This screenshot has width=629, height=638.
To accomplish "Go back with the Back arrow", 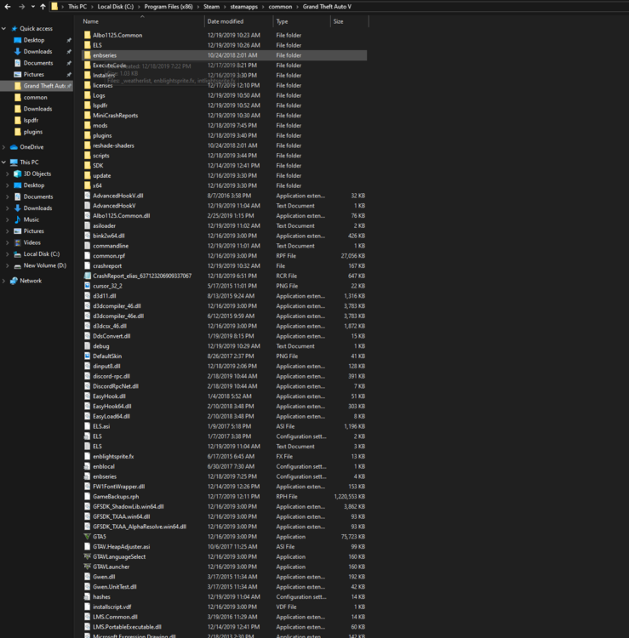I will pyautogui.click(x=8, y=7).
